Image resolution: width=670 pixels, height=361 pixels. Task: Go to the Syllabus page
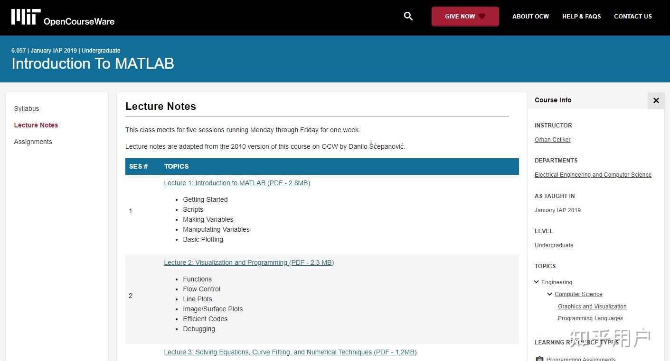point(27,108)
